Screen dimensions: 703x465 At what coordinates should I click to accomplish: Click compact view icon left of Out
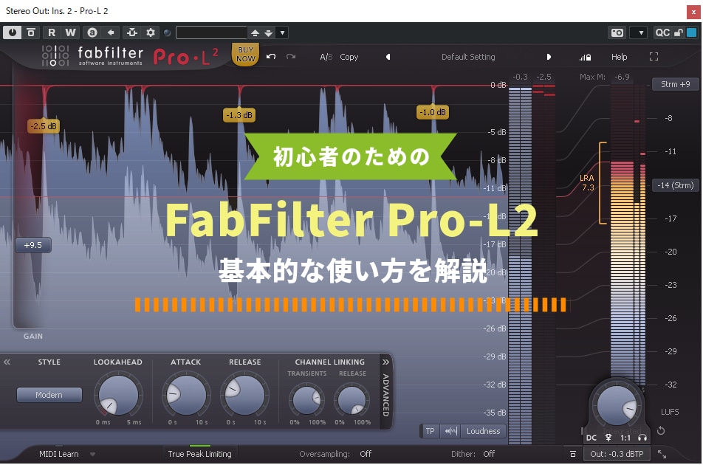point(572,454)
